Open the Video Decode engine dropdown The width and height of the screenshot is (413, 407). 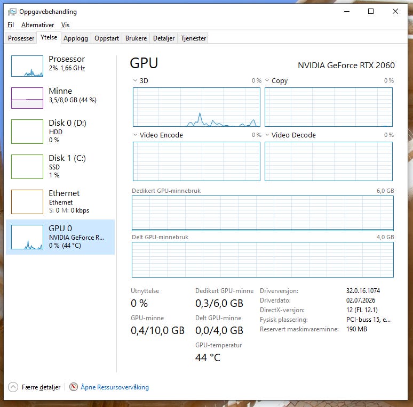pos(290,135)
